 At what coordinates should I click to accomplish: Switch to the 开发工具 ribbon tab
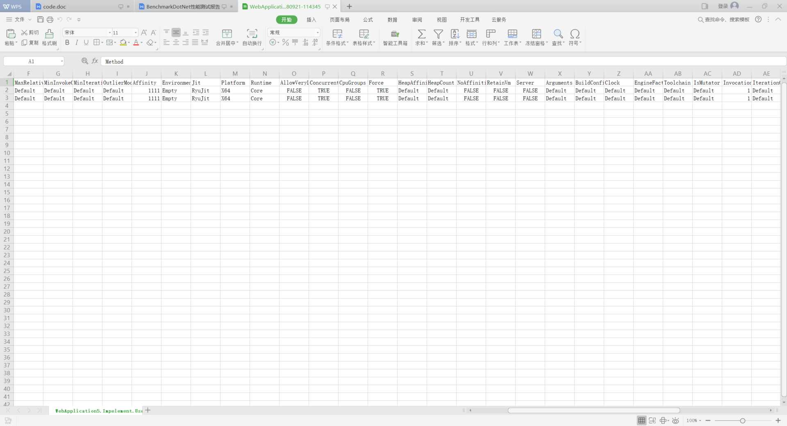point(470,20)
